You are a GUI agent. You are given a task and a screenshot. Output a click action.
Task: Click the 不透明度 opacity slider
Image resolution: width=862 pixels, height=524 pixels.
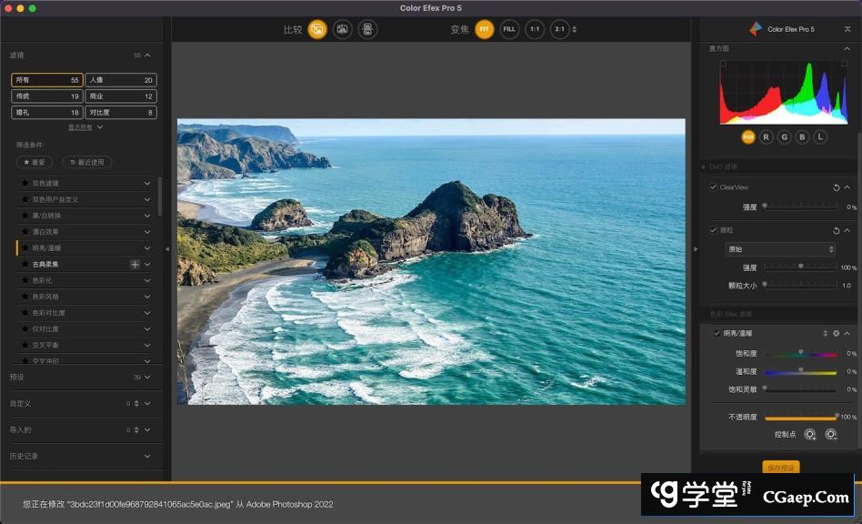click(800, 418)
